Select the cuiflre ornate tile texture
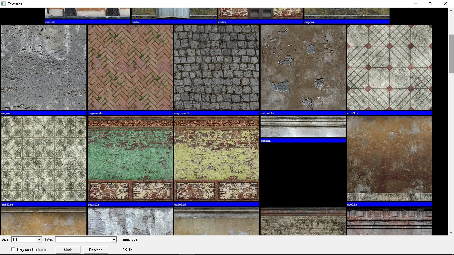This screenshot has width=454, height=255. click(x=44, y=159)
